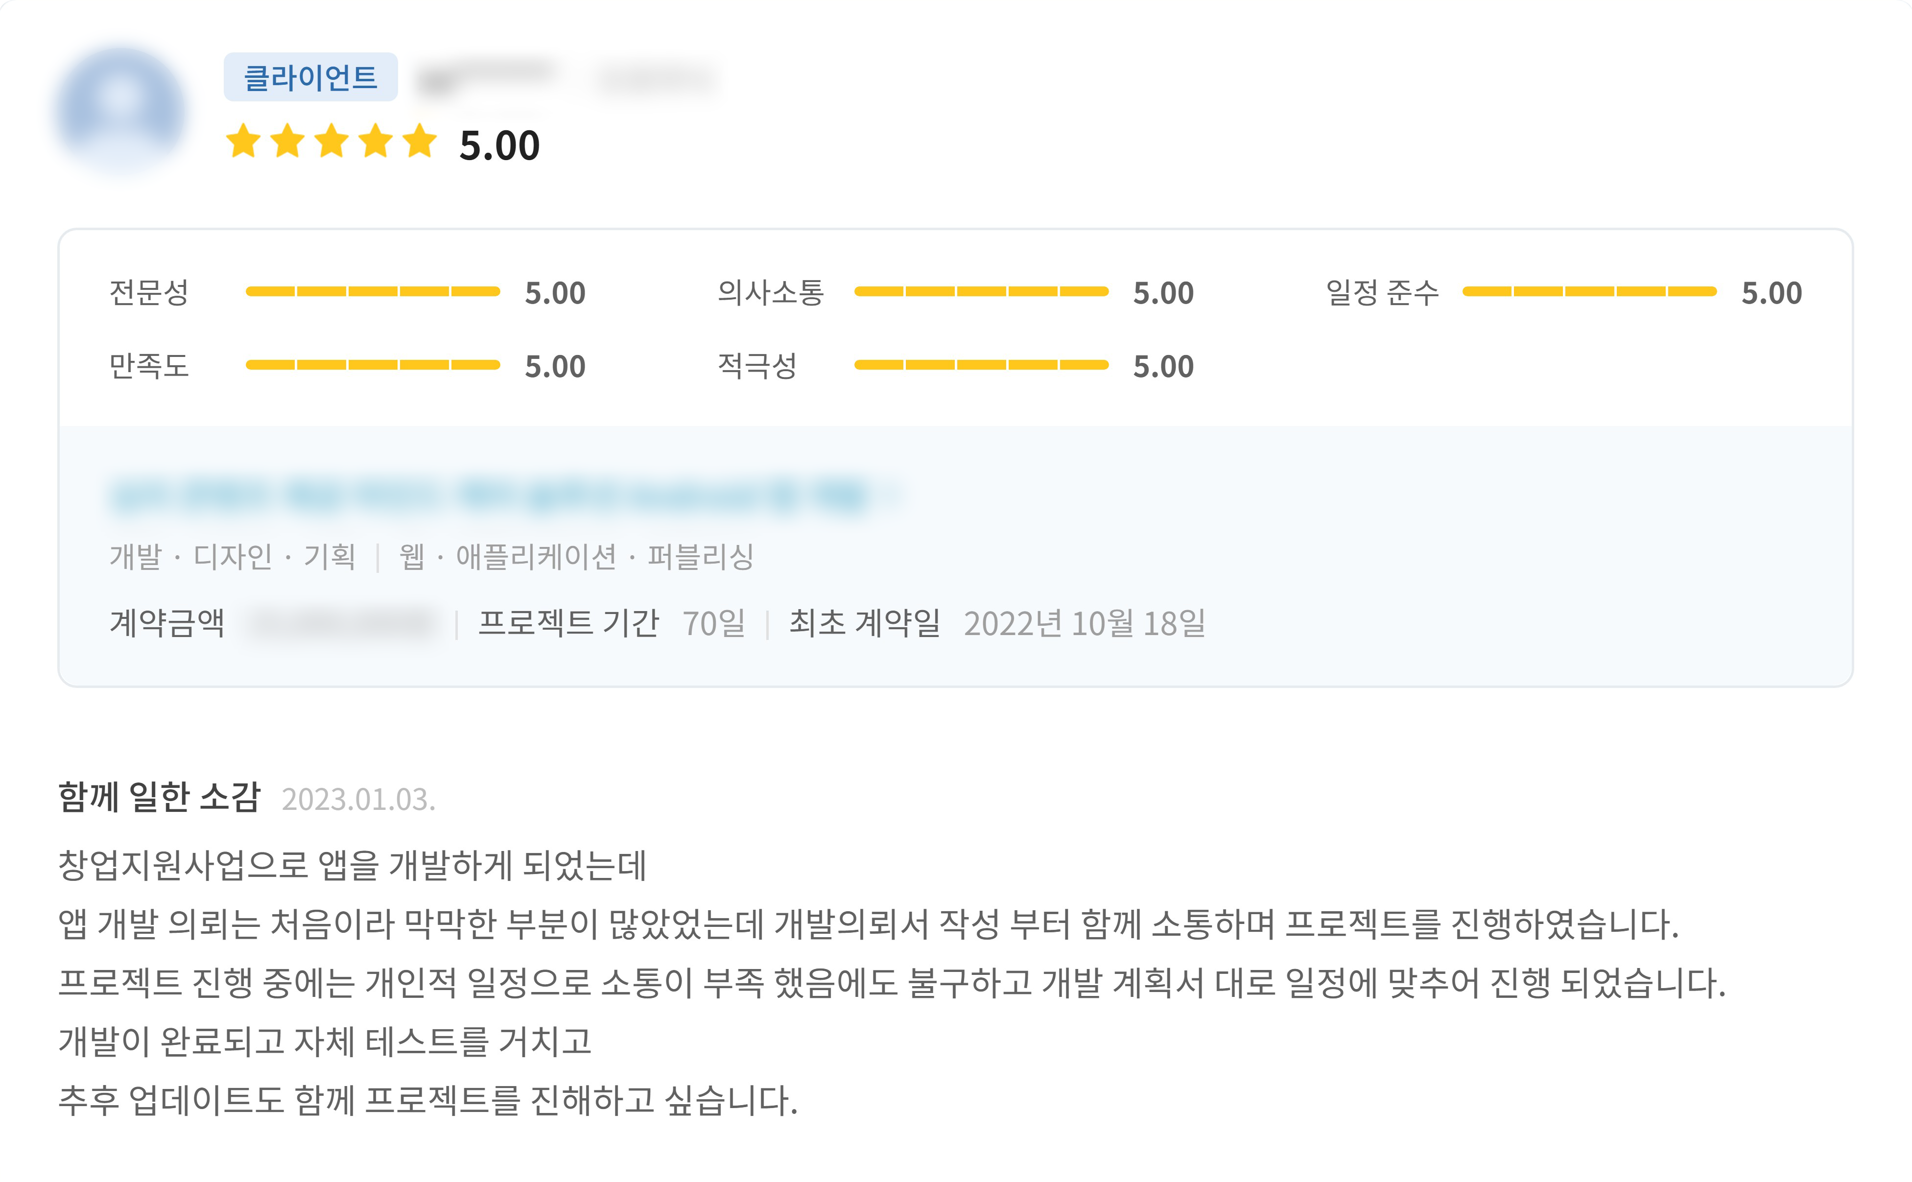The height and width of the screenshot is (1182, 1912).
Task: Click the 만족도 rating bar
Action: (373, 365)
